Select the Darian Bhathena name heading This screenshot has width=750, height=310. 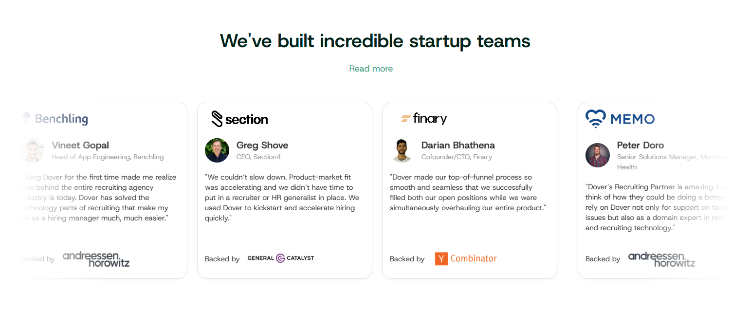point(458,145)
